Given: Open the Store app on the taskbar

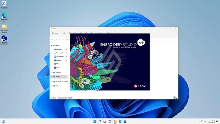Looking at the screenshot, I should tap(125, 121).
